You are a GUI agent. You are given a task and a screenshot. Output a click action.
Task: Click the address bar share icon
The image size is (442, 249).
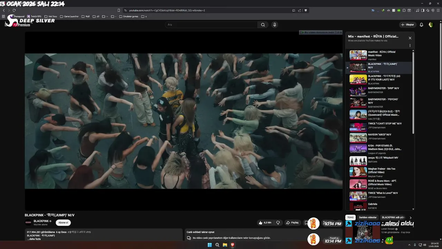(299, 10)
